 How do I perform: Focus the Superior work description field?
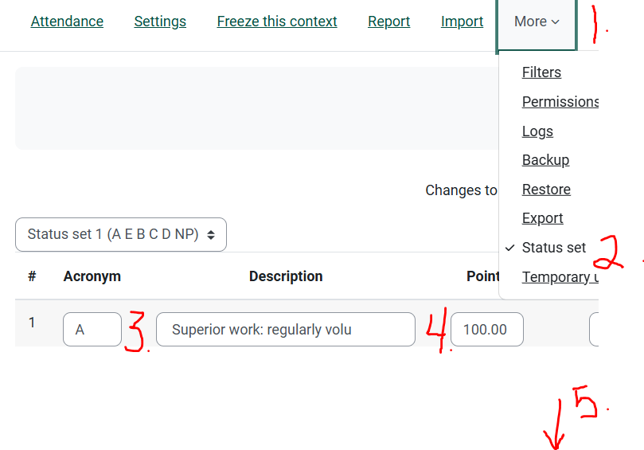(285, 330)
